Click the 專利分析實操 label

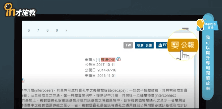coord(211,26)
